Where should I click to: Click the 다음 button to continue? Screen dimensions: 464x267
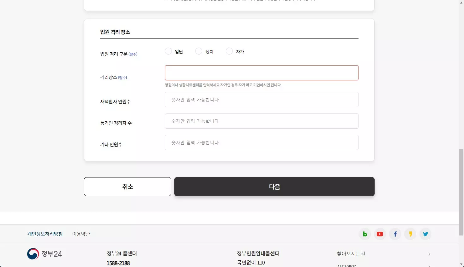274,186
